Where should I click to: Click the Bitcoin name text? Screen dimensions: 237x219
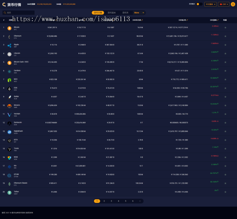click(17, 27)
